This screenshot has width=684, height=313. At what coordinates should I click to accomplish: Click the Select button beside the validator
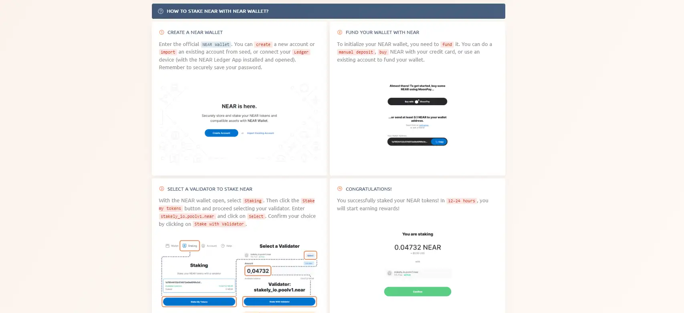310,255
